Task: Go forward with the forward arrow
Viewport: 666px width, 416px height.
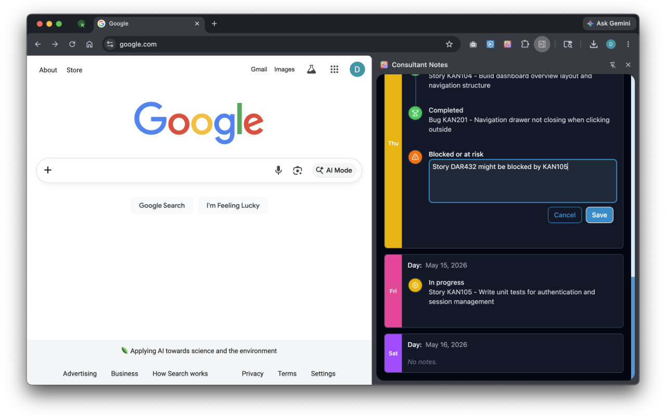Action: coord(55,44)
